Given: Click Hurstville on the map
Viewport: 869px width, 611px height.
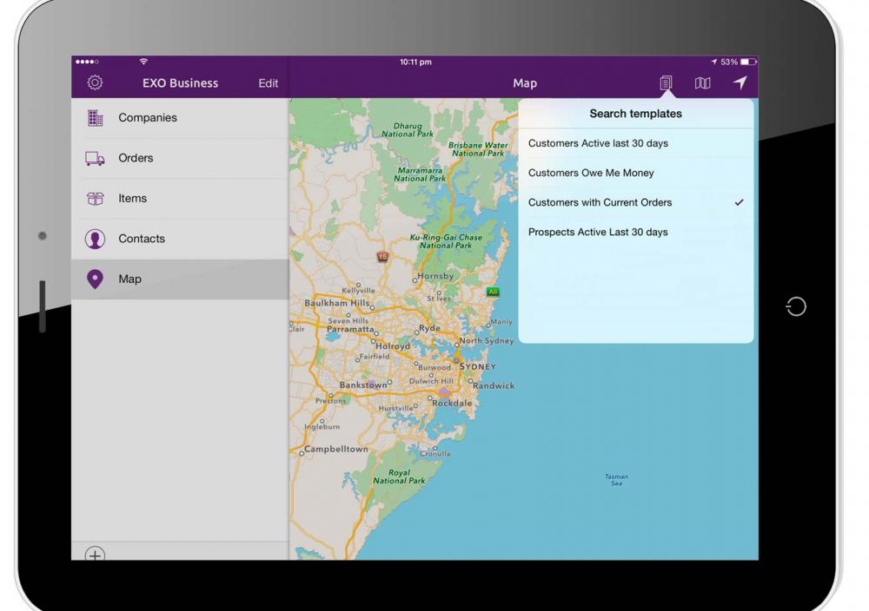Looking at the screenshot, I should (x=395, y=408).
